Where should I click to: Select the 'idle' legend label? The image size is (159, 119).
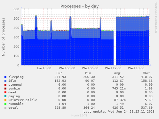pyautogui.click(x=12, y=81)
